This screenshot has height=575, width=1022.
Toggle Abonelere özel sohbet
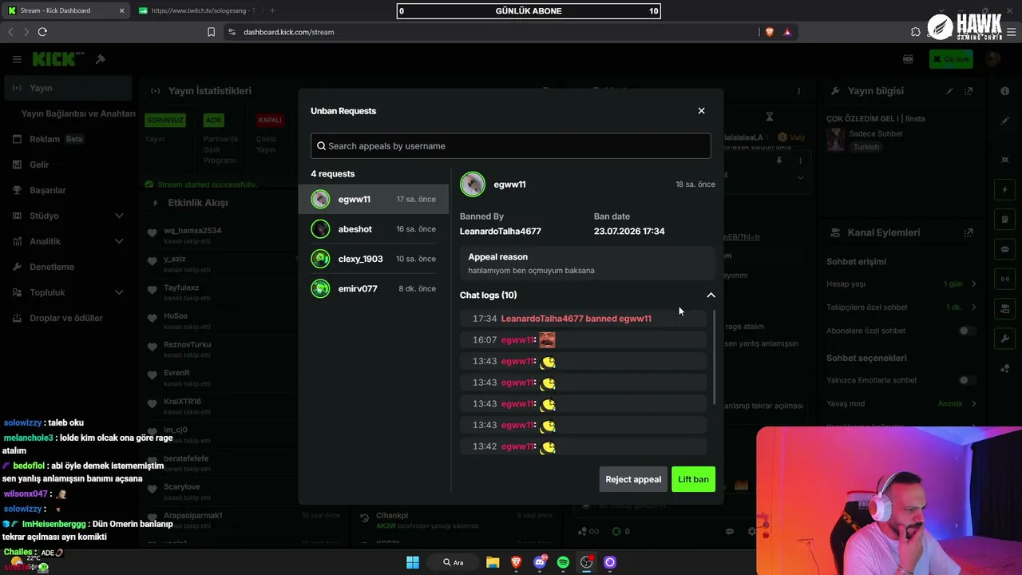click(x=967, y=331)
